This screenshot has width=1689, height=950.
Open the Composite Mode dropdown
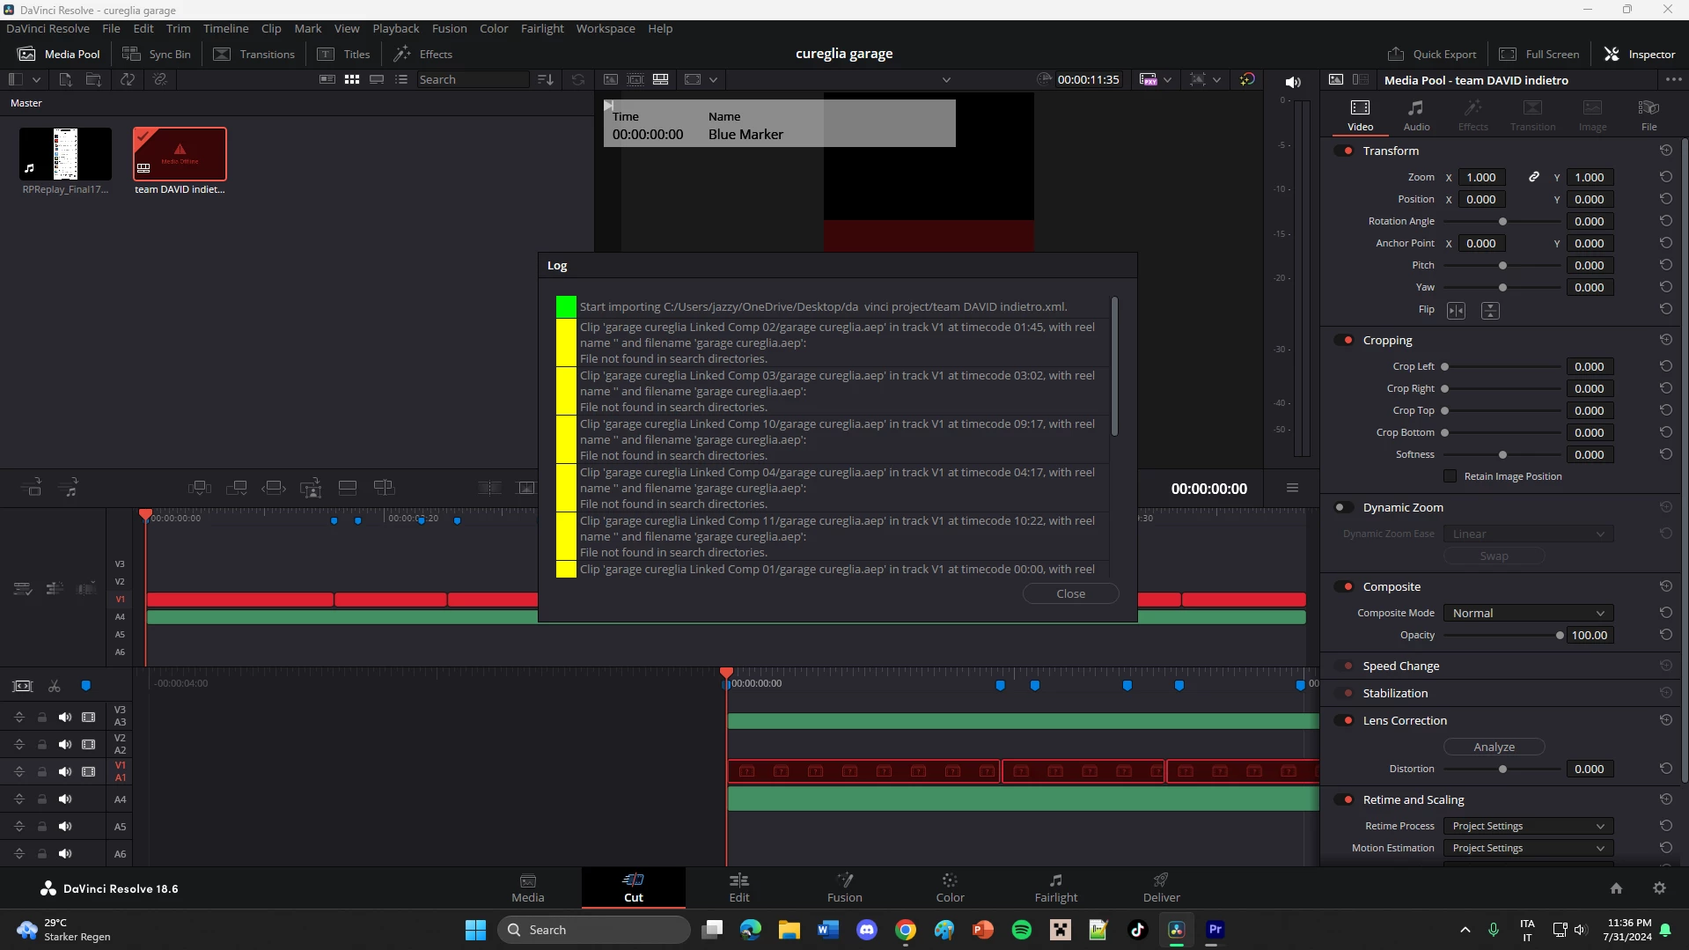(1528, 613)
